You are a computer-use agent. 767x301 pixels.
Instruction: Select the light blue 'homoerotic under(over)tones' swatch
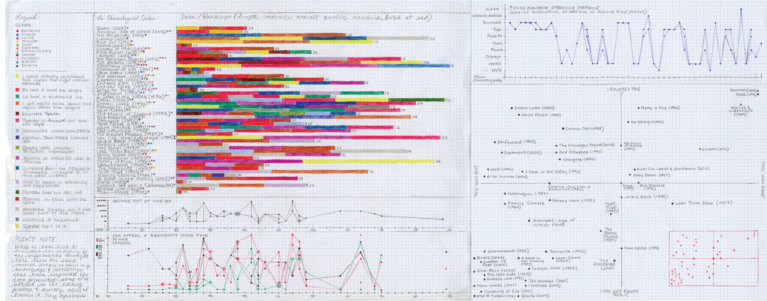pos(17,131)
